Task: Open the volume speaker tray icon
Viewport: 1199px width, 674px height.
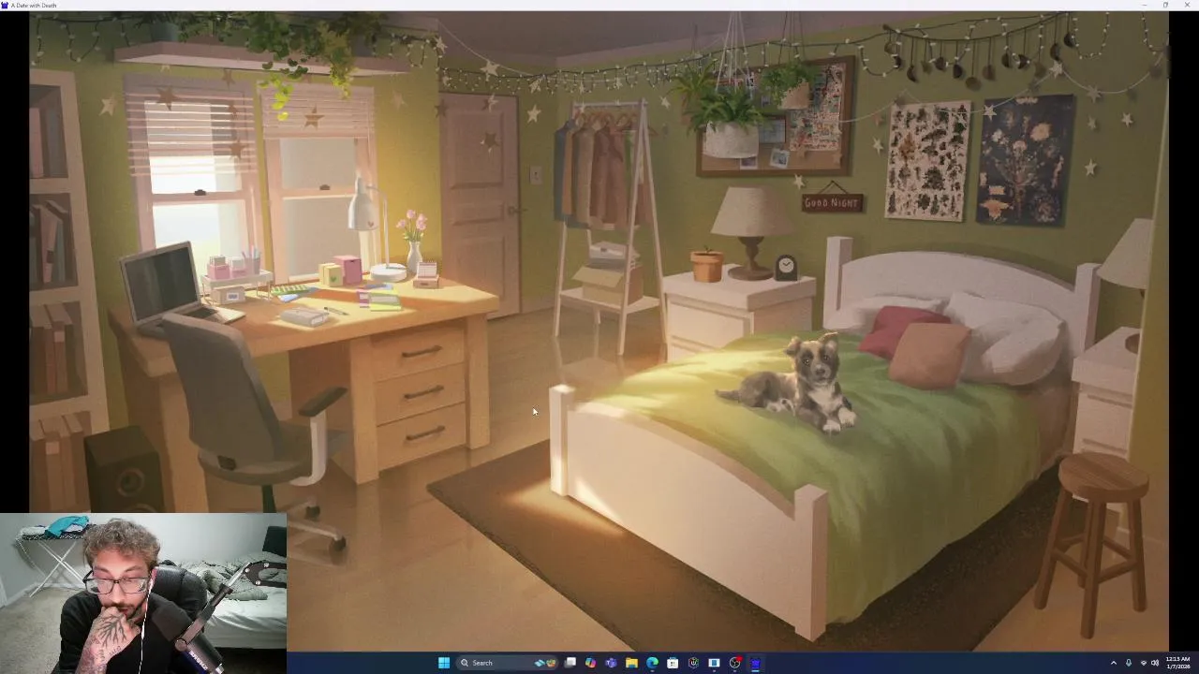Action: [x=1154, y=663]
